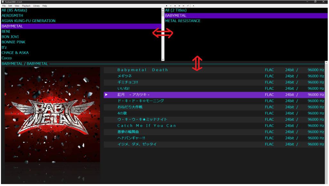The width and height of the screenshot is (329, 186).
Task: Click scroll-up arrow of playlist scrollbar
Action: [x=326, y=63]
